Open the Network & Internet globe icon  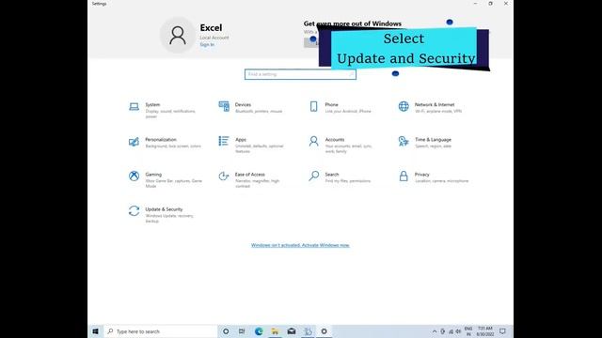pos(404,106)
